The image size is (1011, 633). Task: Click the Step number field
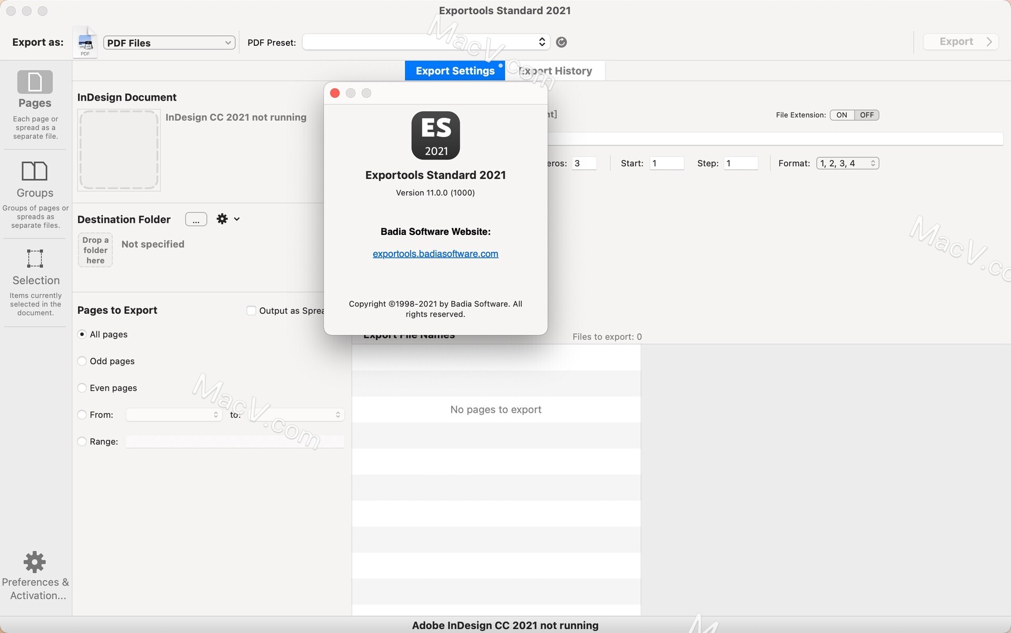point(741,163)
